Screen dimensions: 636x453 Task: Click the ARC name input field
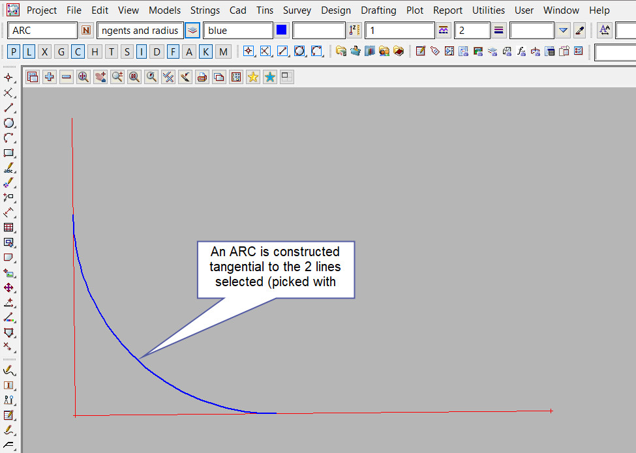point(42,31)
